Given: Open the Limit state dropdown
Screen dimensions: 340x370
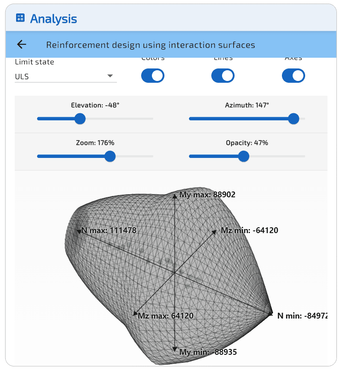Looking at the screenshot, I should click(65, 76).
